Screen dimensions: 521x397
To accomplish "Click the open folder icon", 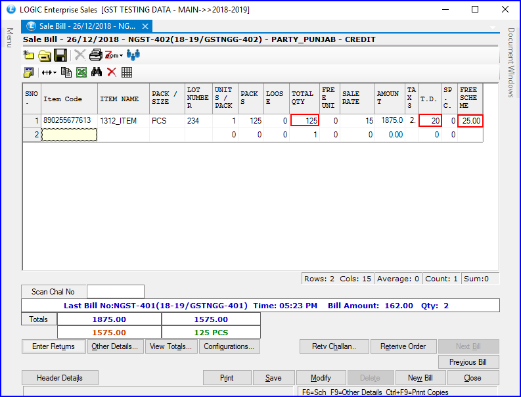I will [44, 55].
